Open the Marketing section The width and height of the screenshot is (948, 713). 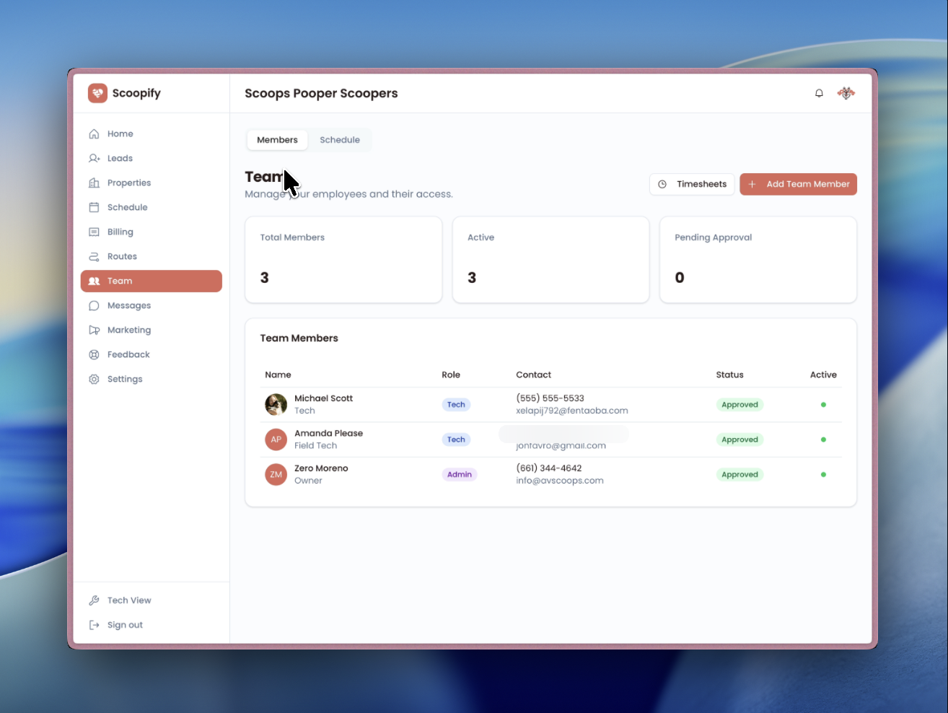[128, 331]
